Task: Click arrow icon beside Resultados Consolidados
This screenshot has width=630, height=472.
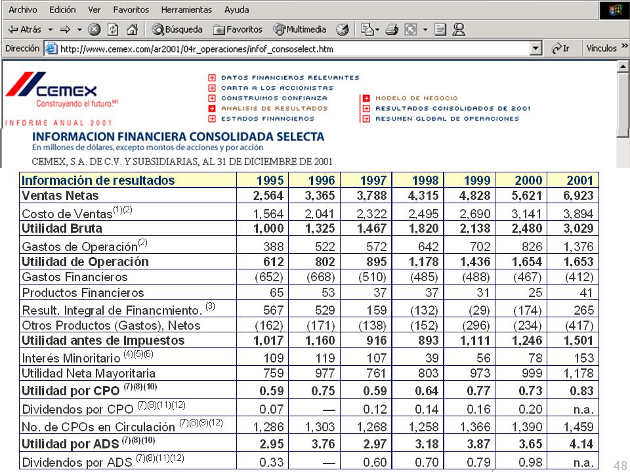Action: 366,108
